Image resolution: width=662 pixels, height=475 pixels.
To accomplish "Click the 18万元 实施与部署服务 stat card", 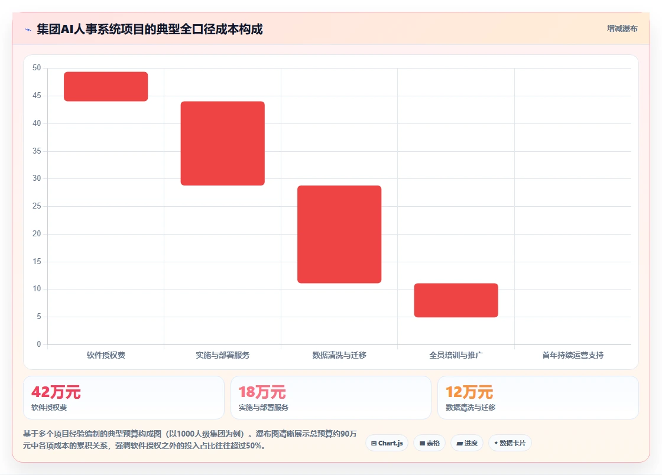I will coord(331,398).
